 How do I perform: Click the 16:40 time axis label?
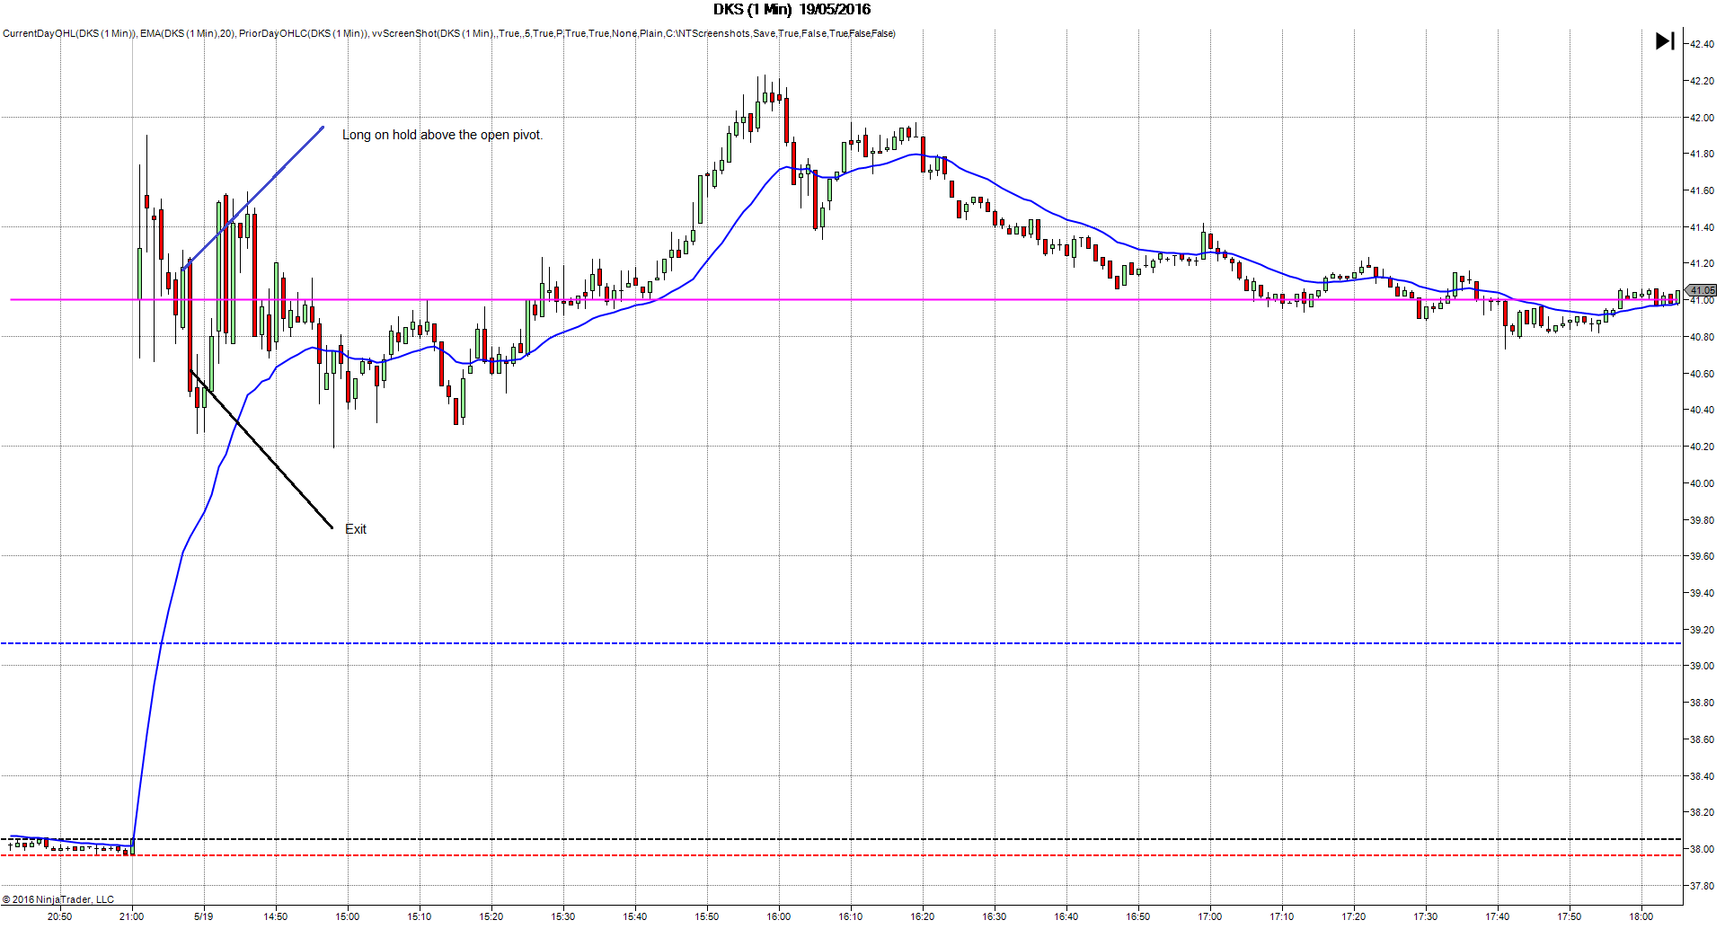coord(1066,916)
